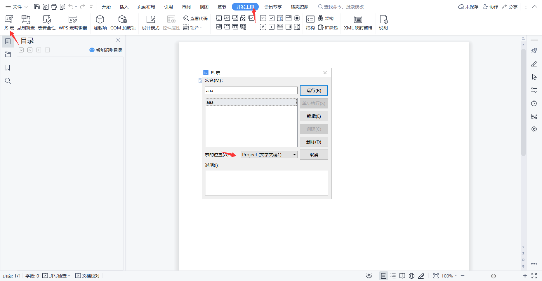This screenshot has height=281, width=542.
Task: Click the 分享 share button
Action: tap(510, 7)
